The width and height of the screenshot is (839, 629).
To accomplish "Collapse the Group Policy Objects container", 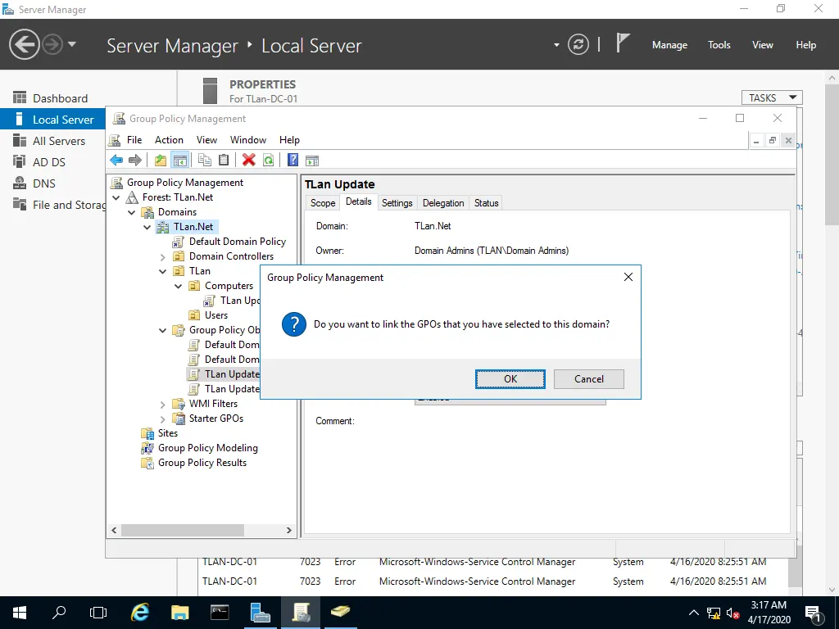I will [163, 331].
